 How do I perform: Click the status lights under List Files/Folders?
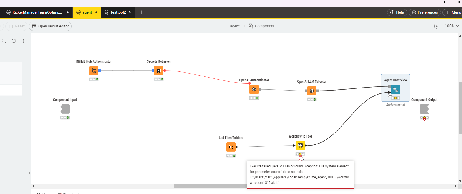[x=231, y=156]
